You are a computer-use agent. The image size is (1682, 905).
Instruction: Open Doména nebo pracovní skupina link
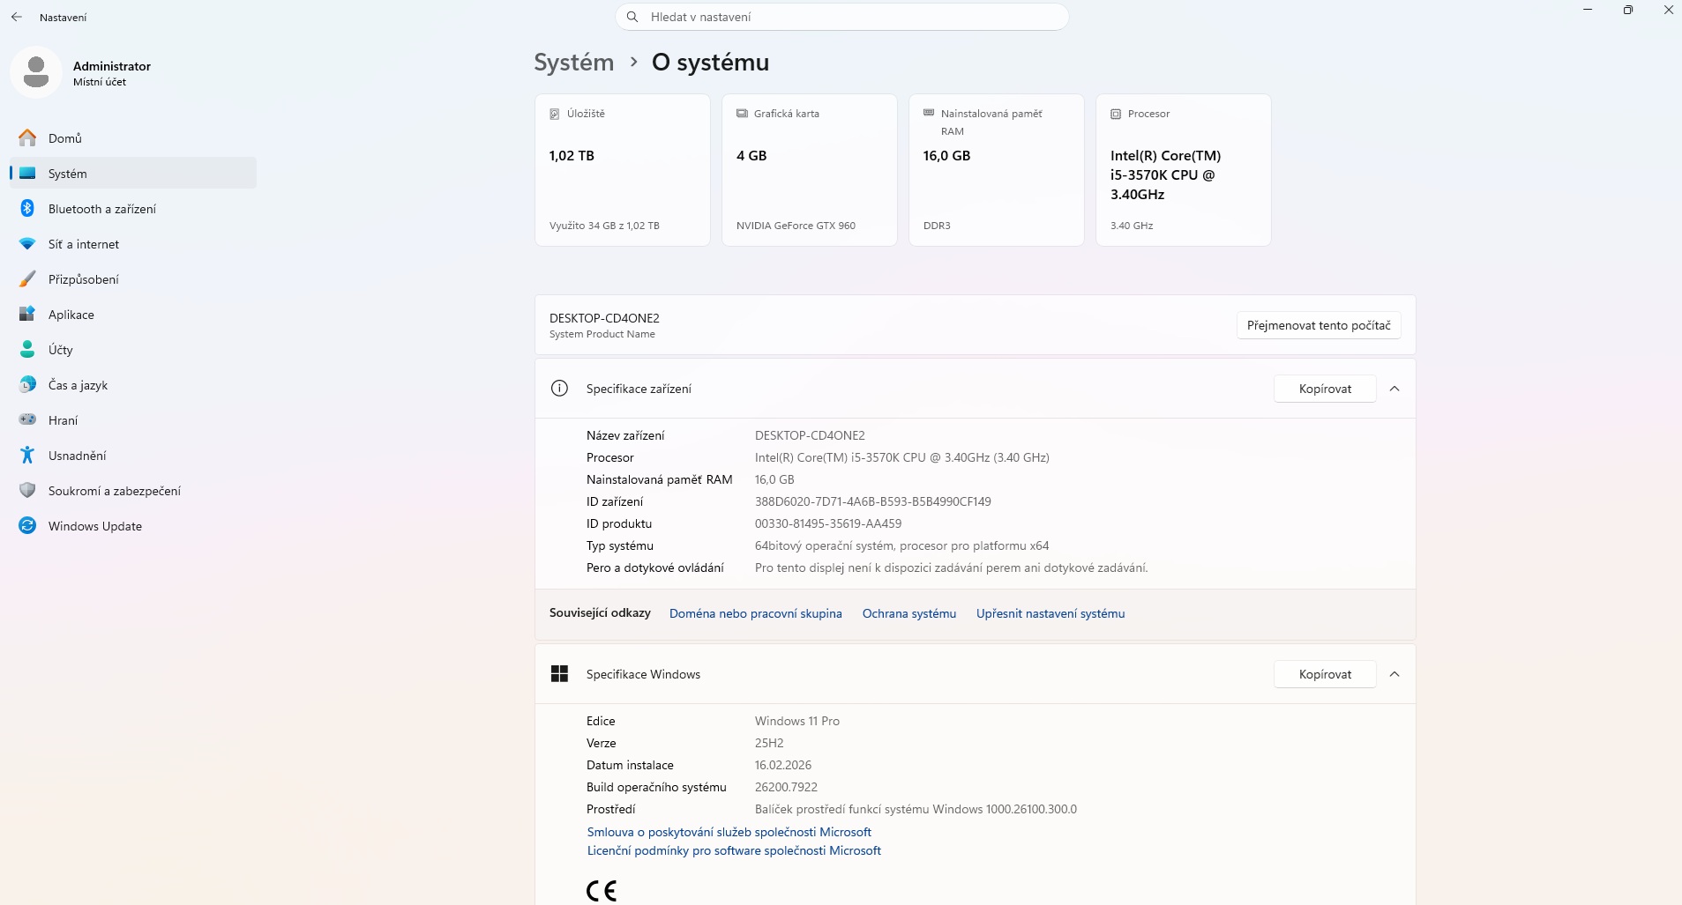[755, 613]
